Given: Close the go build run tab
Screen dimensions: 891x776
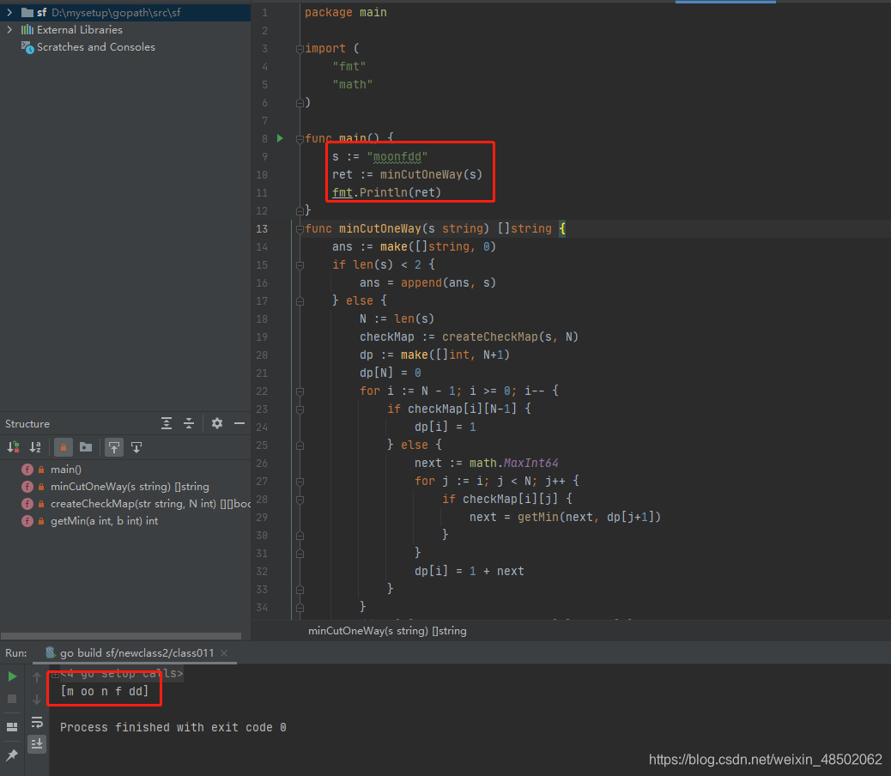Looking at the screenshot, I should [x=224, y=653].
